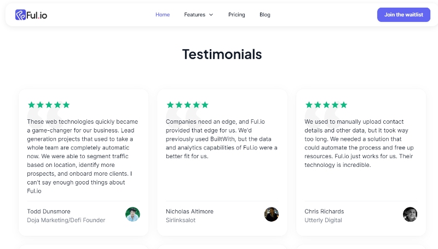Click the star rating in Nicholas Altimore's review
Screen dimensions: 438x249
(187, 105)
